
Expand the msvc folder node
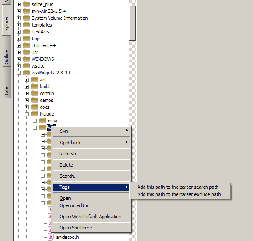[x=35, y=121]
